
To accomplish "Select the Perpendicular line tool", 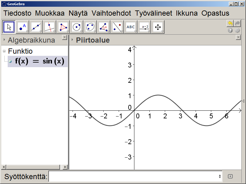I will (x=50, y=27).
